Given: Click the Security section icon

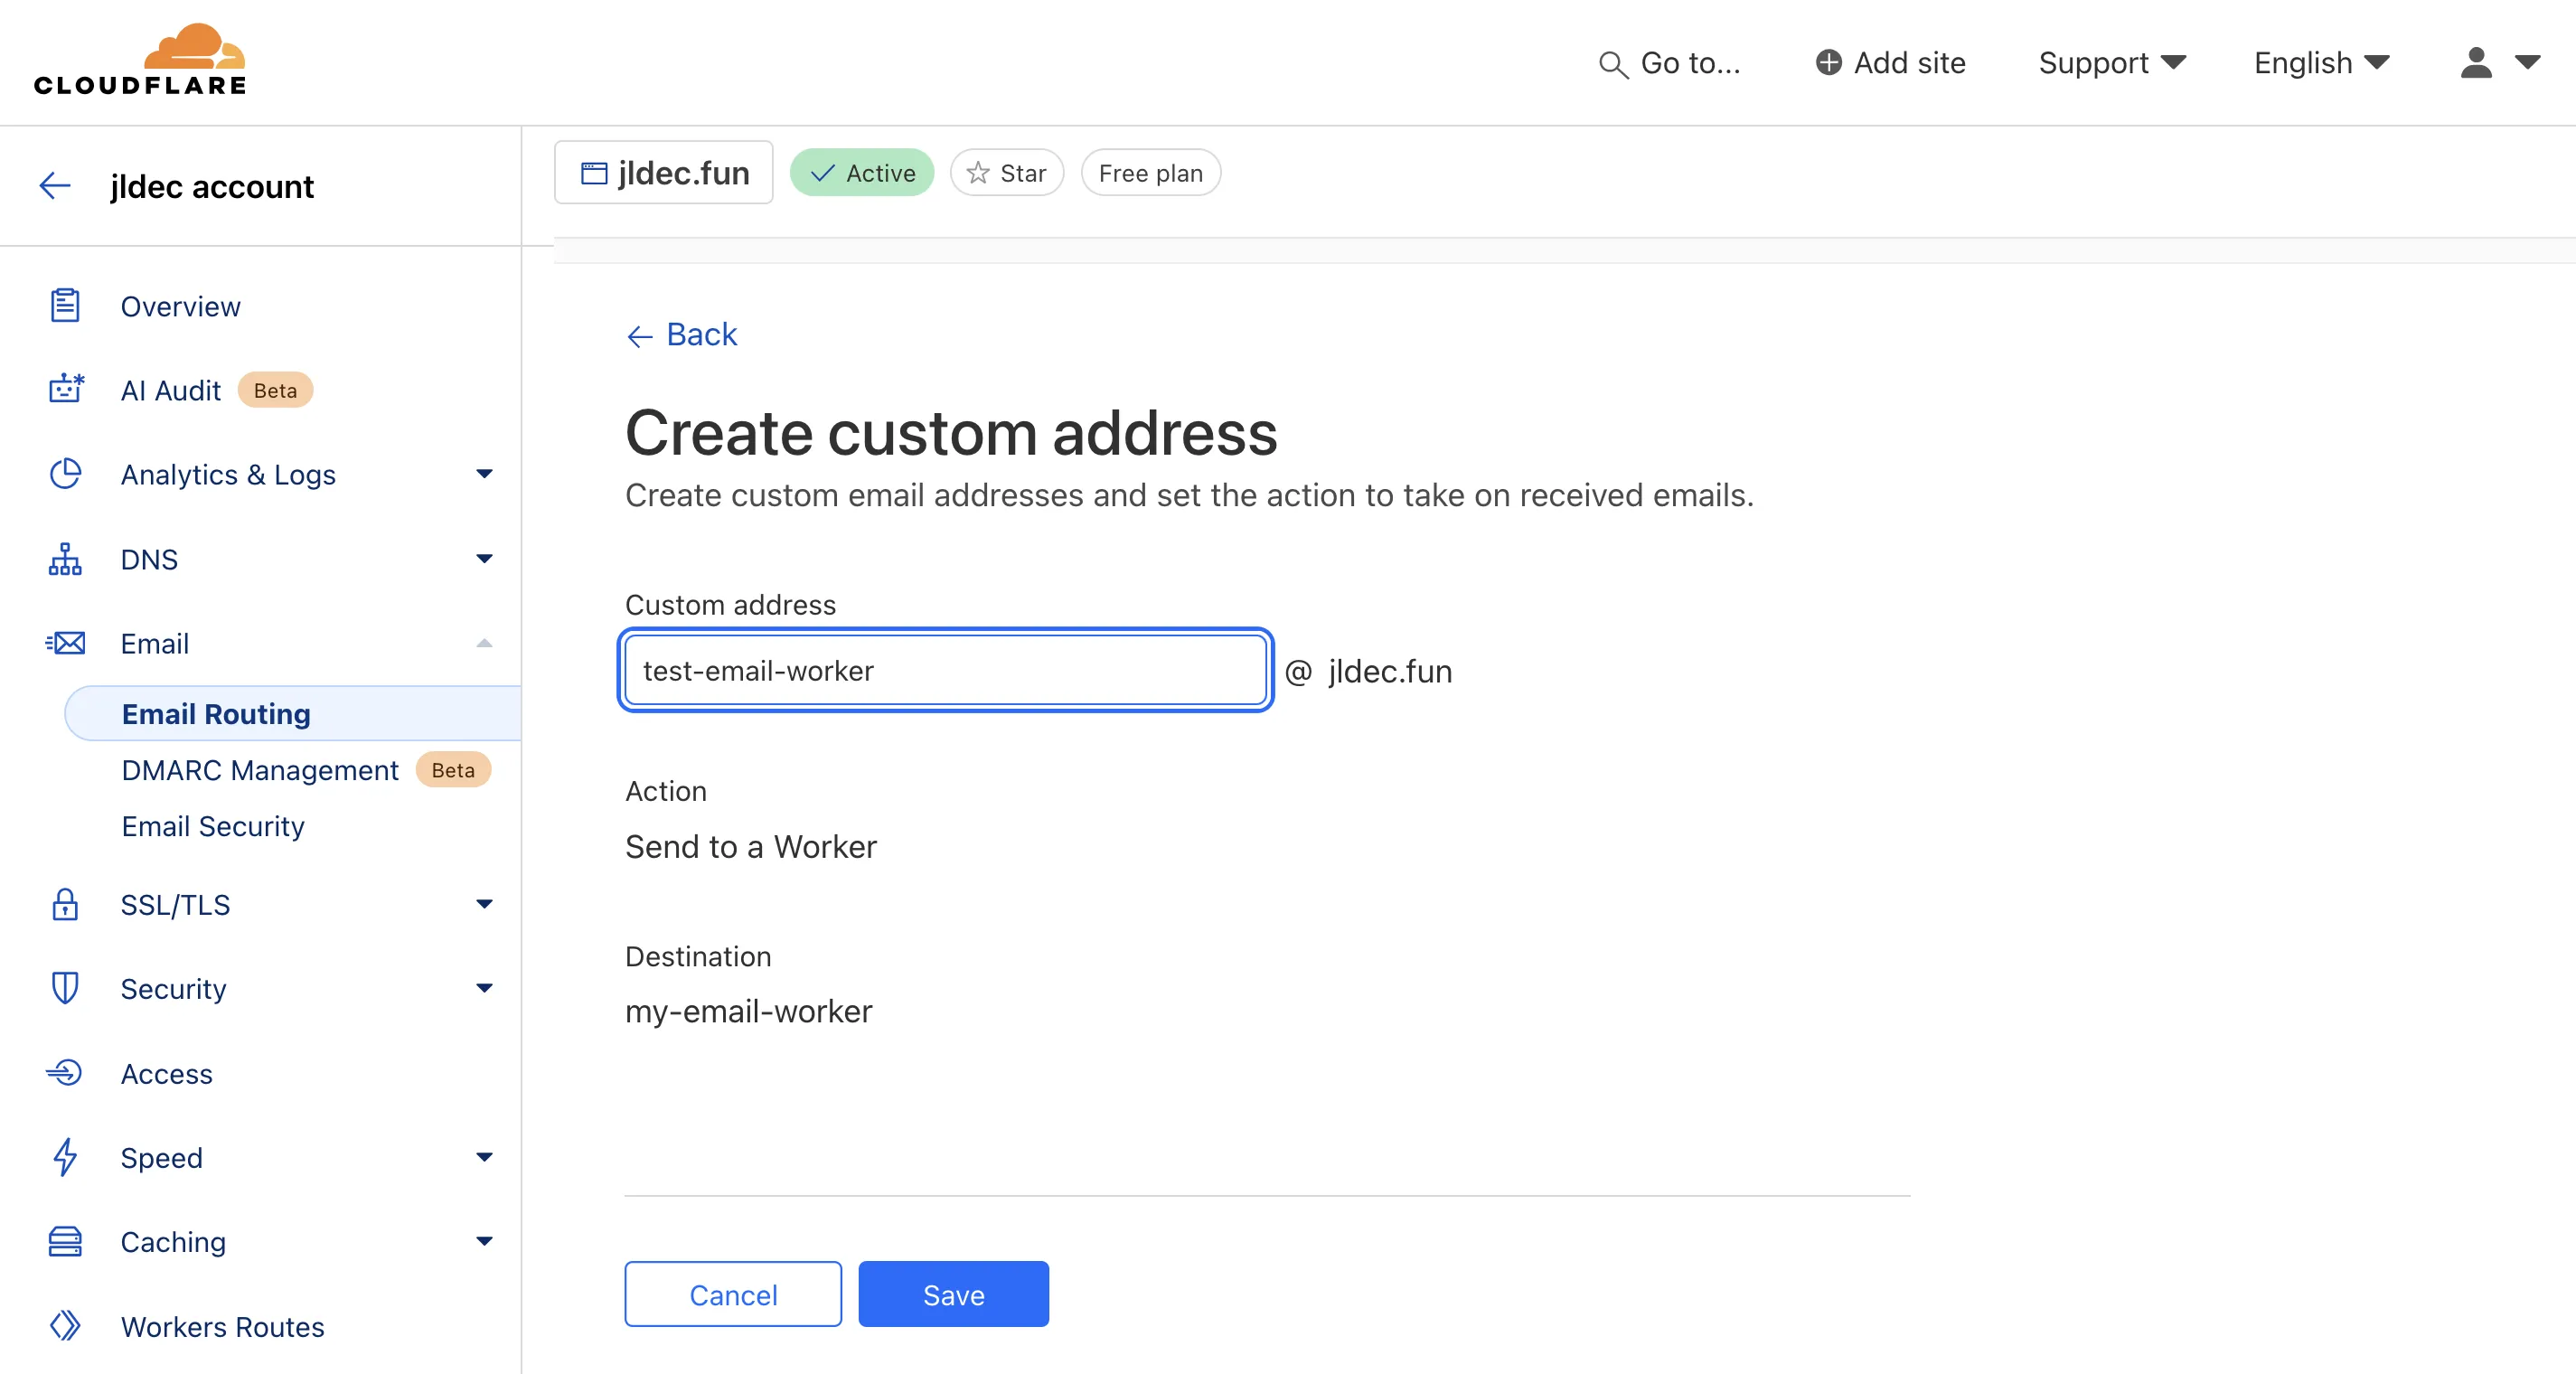Looking at the screenshot, I should [67, 989].
